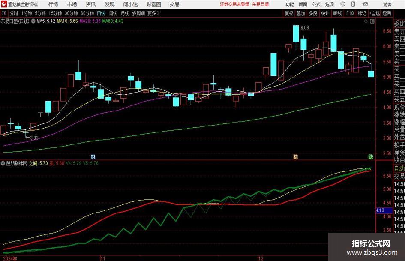Click the 财 finance marker on the chart
Viewport: 405px width, 261px height.
point(93,156)
